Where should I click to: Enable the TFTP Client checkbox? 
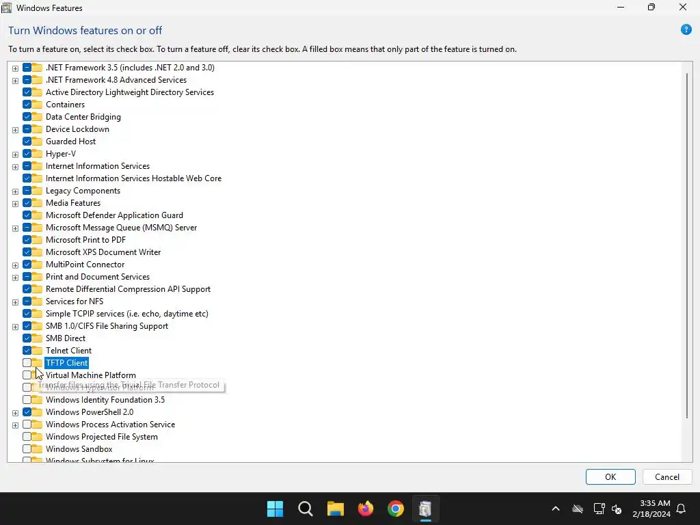coord(27,363)
